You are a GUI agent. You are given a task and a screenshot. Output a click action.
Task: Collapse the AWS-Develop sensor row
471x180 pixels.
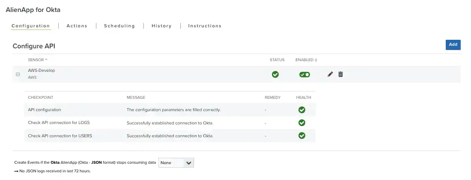pyautogui.click(x=18, y=74)
